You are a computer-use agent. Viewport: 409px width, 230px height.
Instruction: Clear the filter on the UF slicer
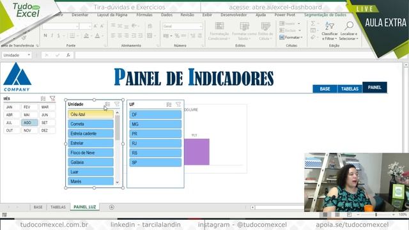[178, 105]
